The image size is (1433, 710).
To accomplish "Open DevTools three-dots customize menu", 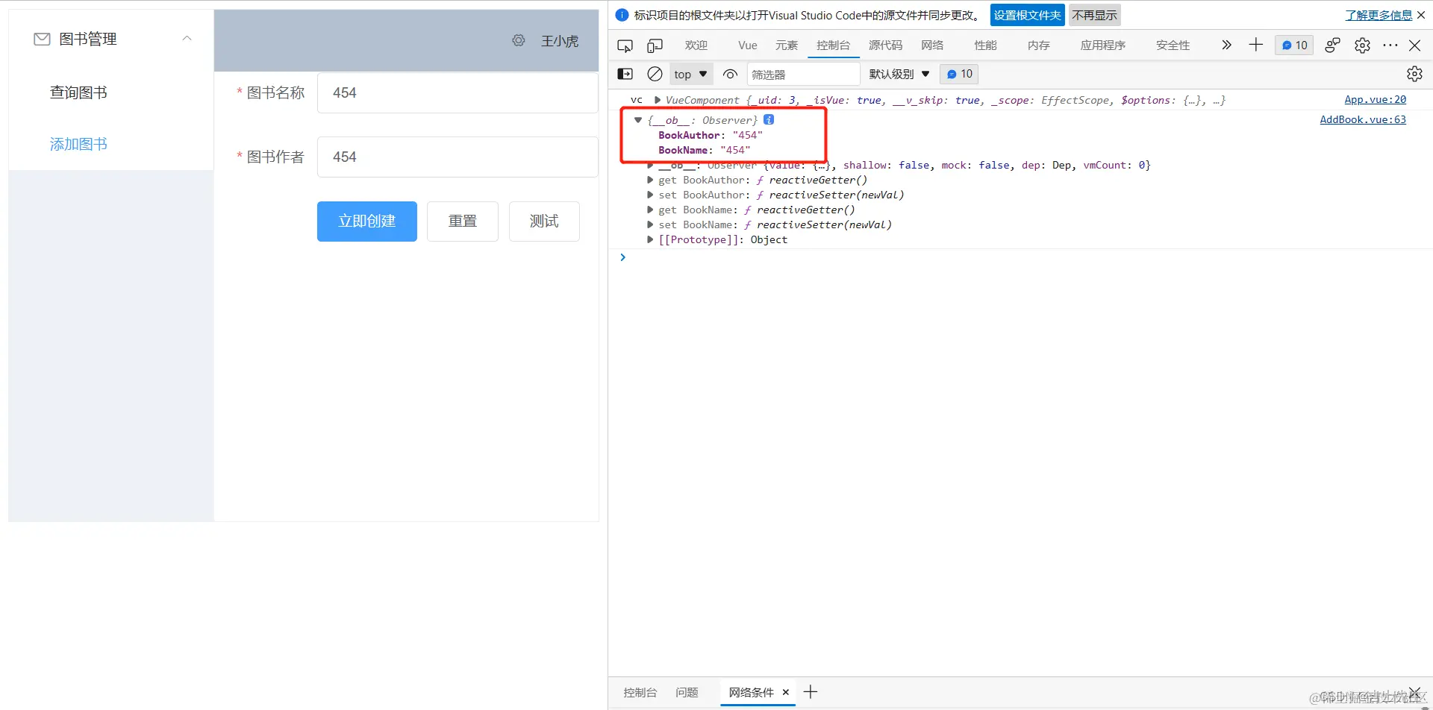I will [x=1390, y=45].
